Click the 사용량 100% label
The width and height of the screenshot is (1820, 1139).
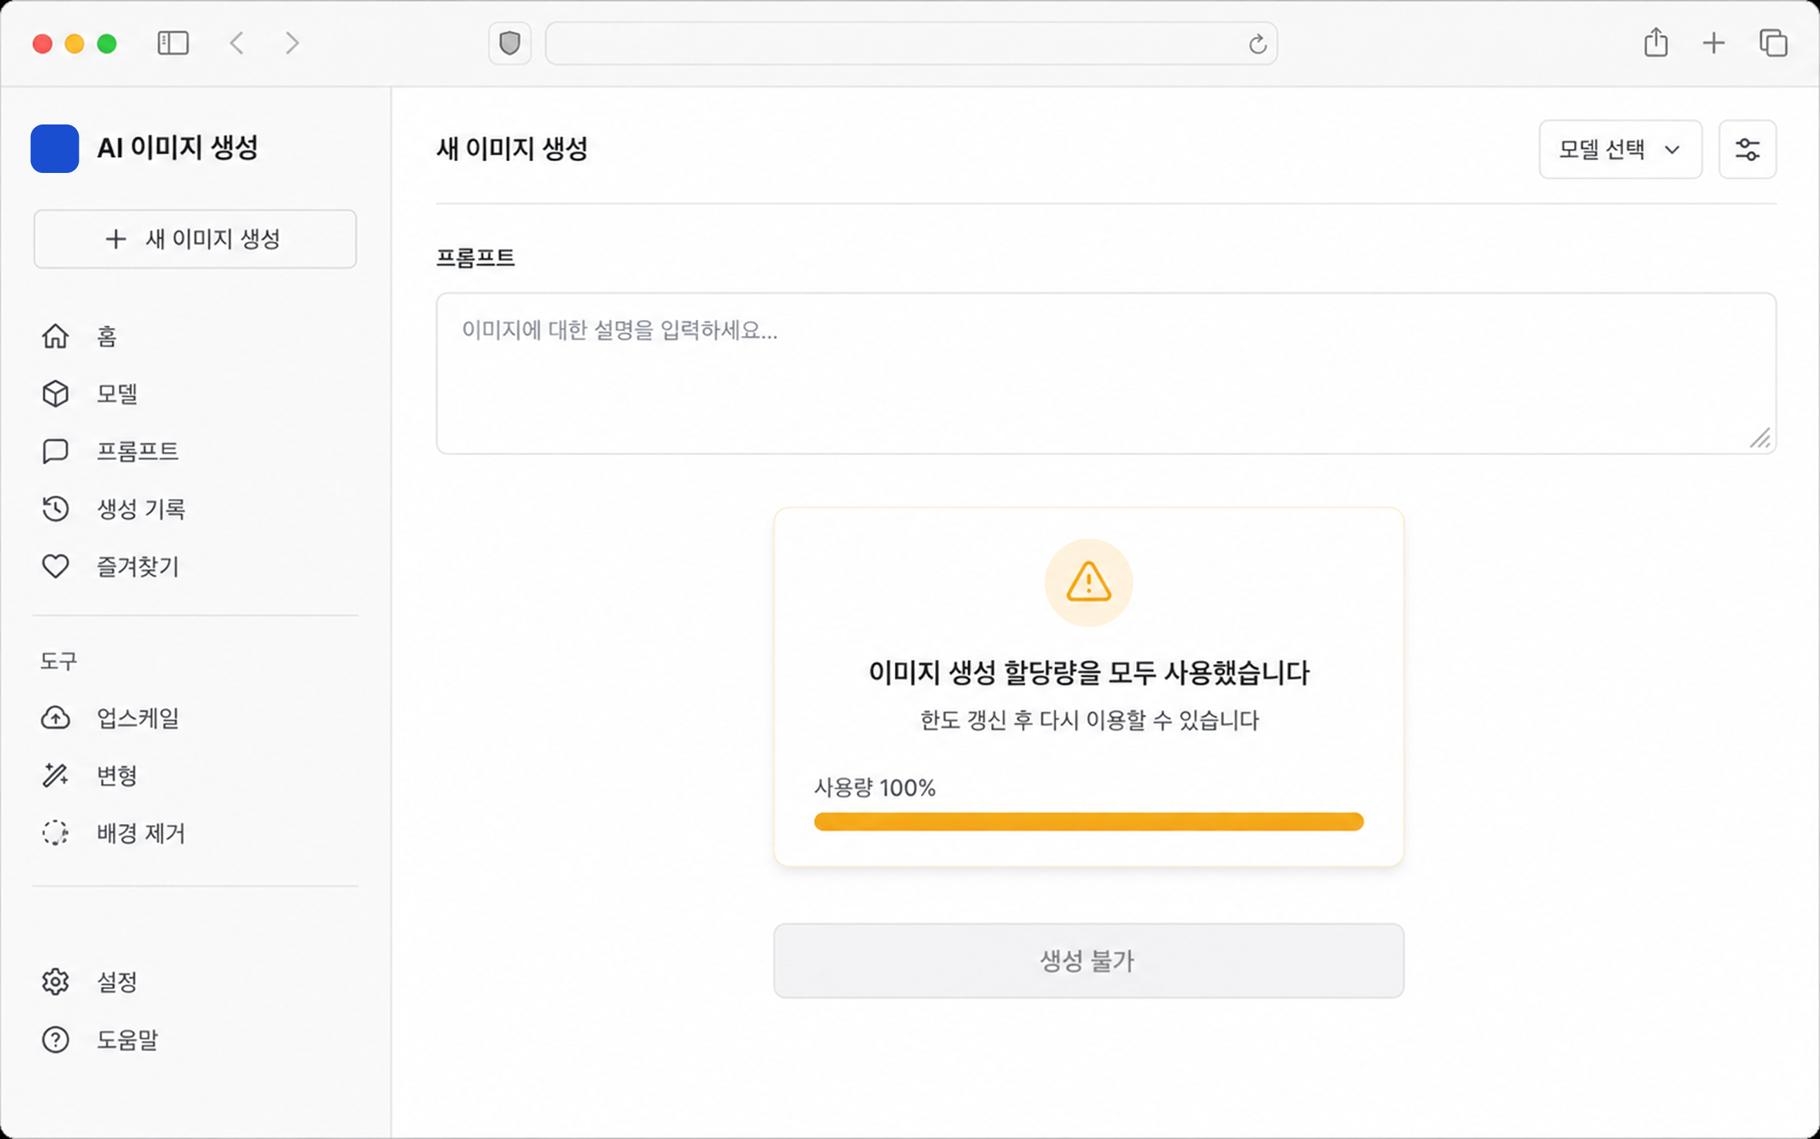874,788
